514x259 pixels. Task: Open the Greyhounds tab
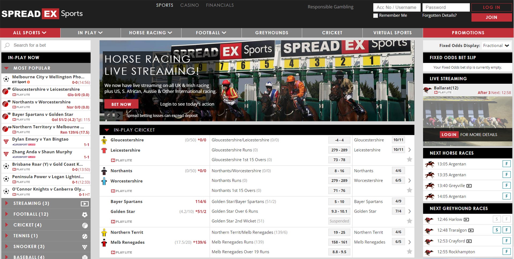[272, 33]
